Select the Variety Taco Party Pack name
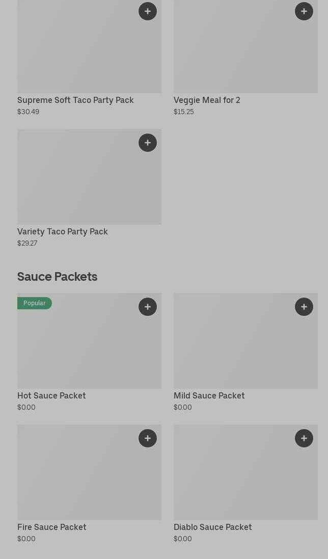This screenshot has height=559, width=328. pyautogui.click(x=63, y=232)
